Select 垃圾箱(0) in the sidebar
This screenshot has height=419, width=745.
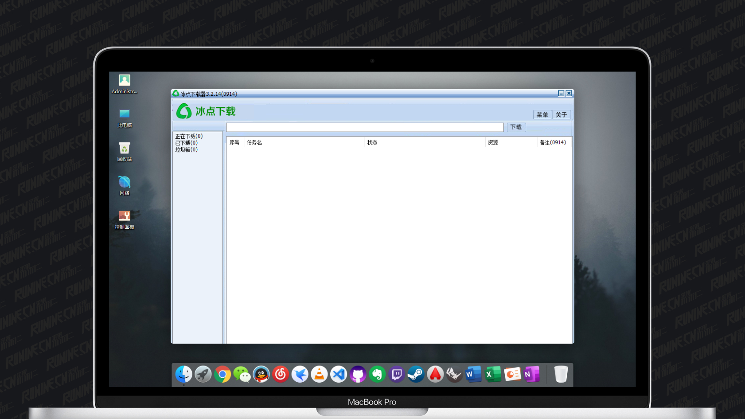(187, 149)
